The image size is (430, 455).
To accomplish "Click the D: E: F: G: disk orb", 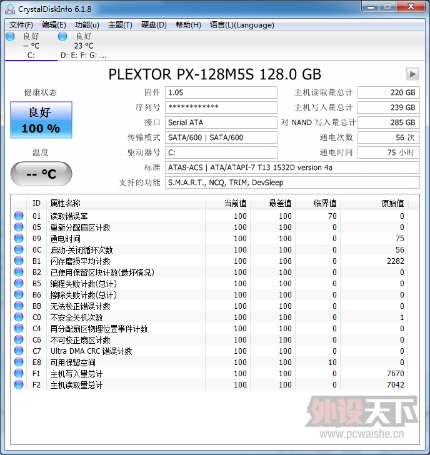I will tap(62, 36).
